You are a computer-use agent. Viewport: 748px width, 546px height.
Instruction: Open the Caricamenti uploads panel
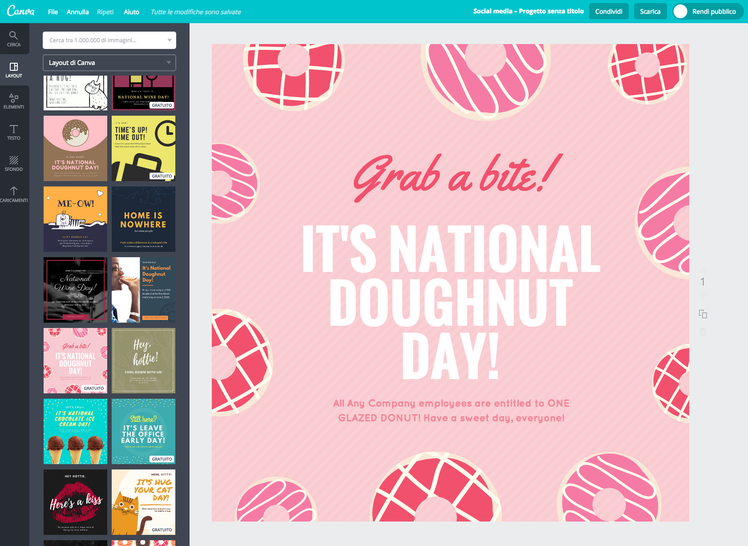click(x=14, y=194)
